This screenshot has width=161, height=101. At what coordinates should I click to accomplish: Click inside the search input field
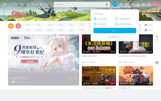coord(80,4)
